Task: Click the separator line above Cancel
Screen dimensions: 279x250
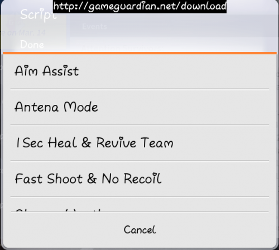Action: tap(139, 212)
